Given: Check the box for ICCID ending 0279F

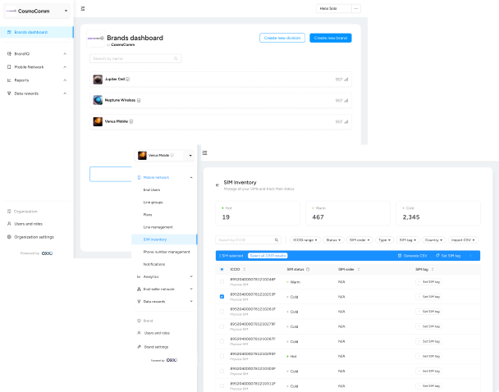Looking at the screenshot, I should [x=222, y=326].
